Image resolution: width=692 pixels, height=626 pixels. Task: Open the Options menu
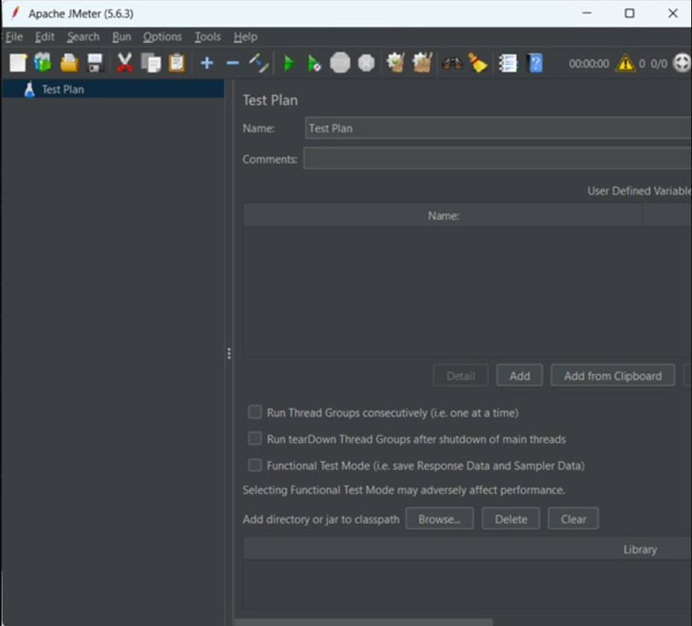(x=162, y=37)
